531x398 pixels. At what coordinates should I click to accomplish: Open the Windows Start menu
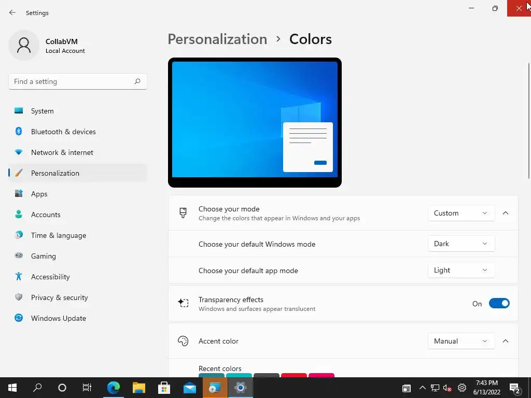point(12,388)
